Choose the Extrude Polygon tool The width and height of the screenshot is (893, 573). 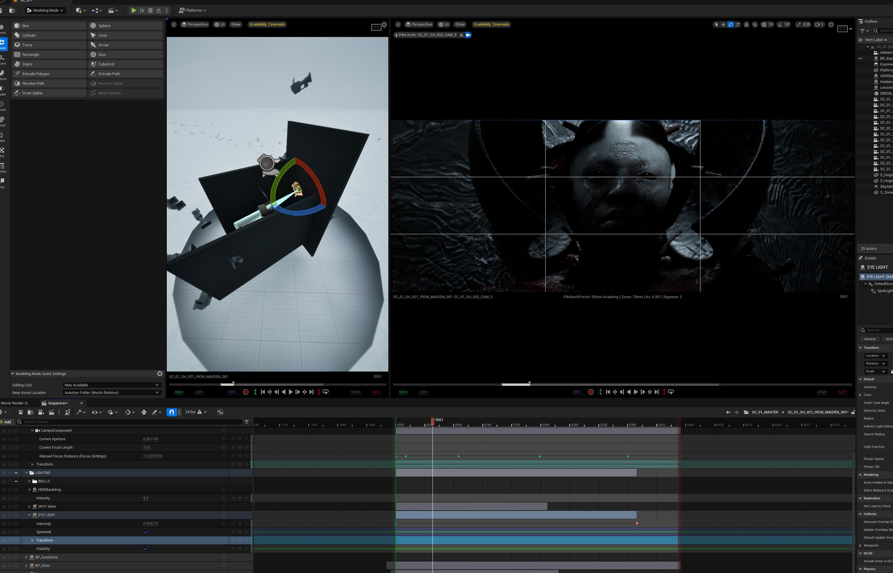(49, 74)
